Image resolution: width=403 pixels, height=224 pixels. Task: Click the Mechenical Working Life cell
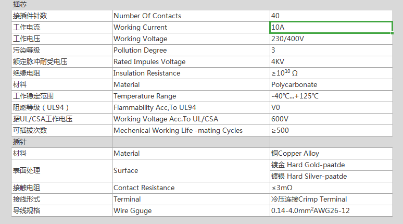click(191, 130)
